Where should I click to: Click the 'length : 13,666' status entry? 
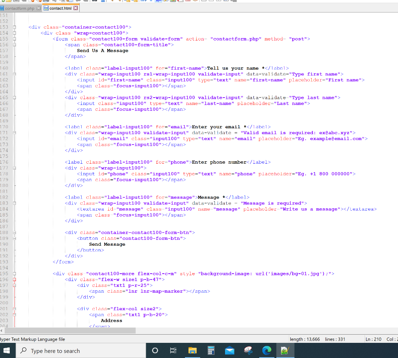305,339
